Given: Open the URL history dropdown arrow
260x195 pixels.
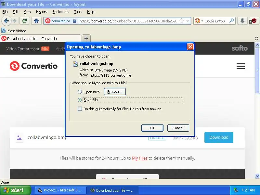Looking at the screenshot, I should click(188, 21).
